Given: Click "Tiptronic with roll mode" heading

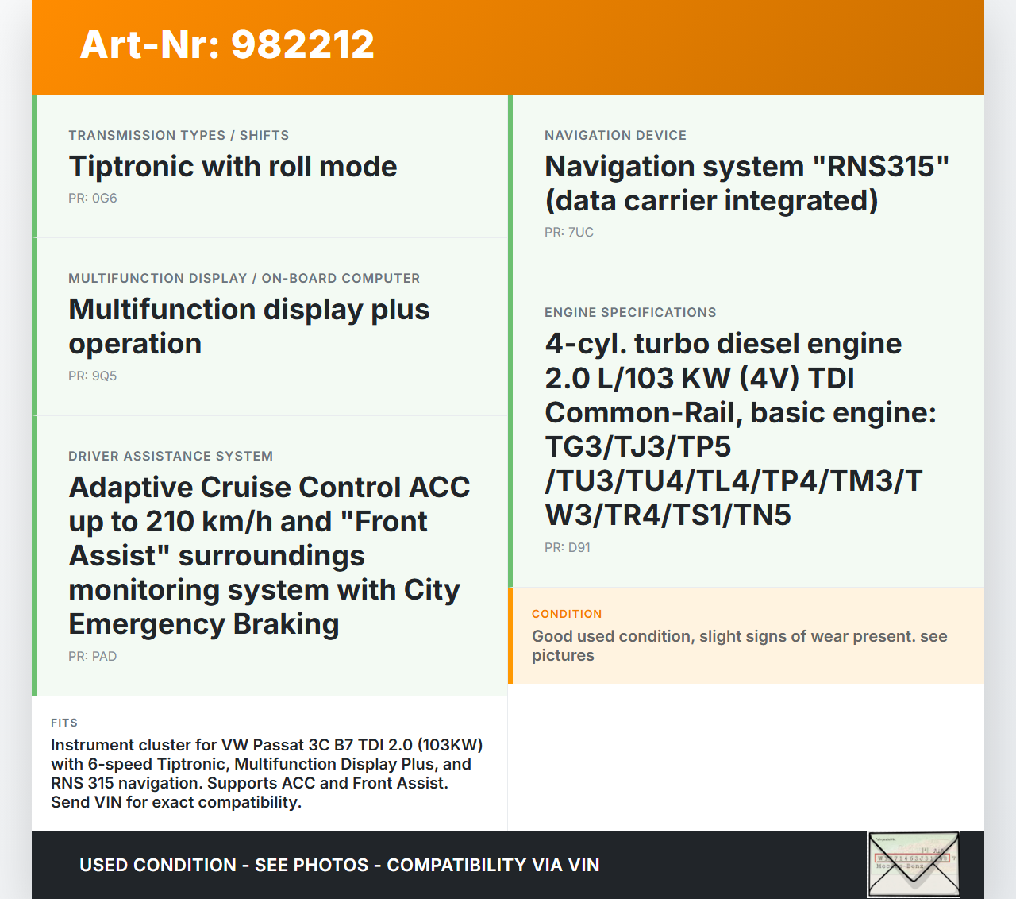Looking at the screenshot, I should (233, 167).
